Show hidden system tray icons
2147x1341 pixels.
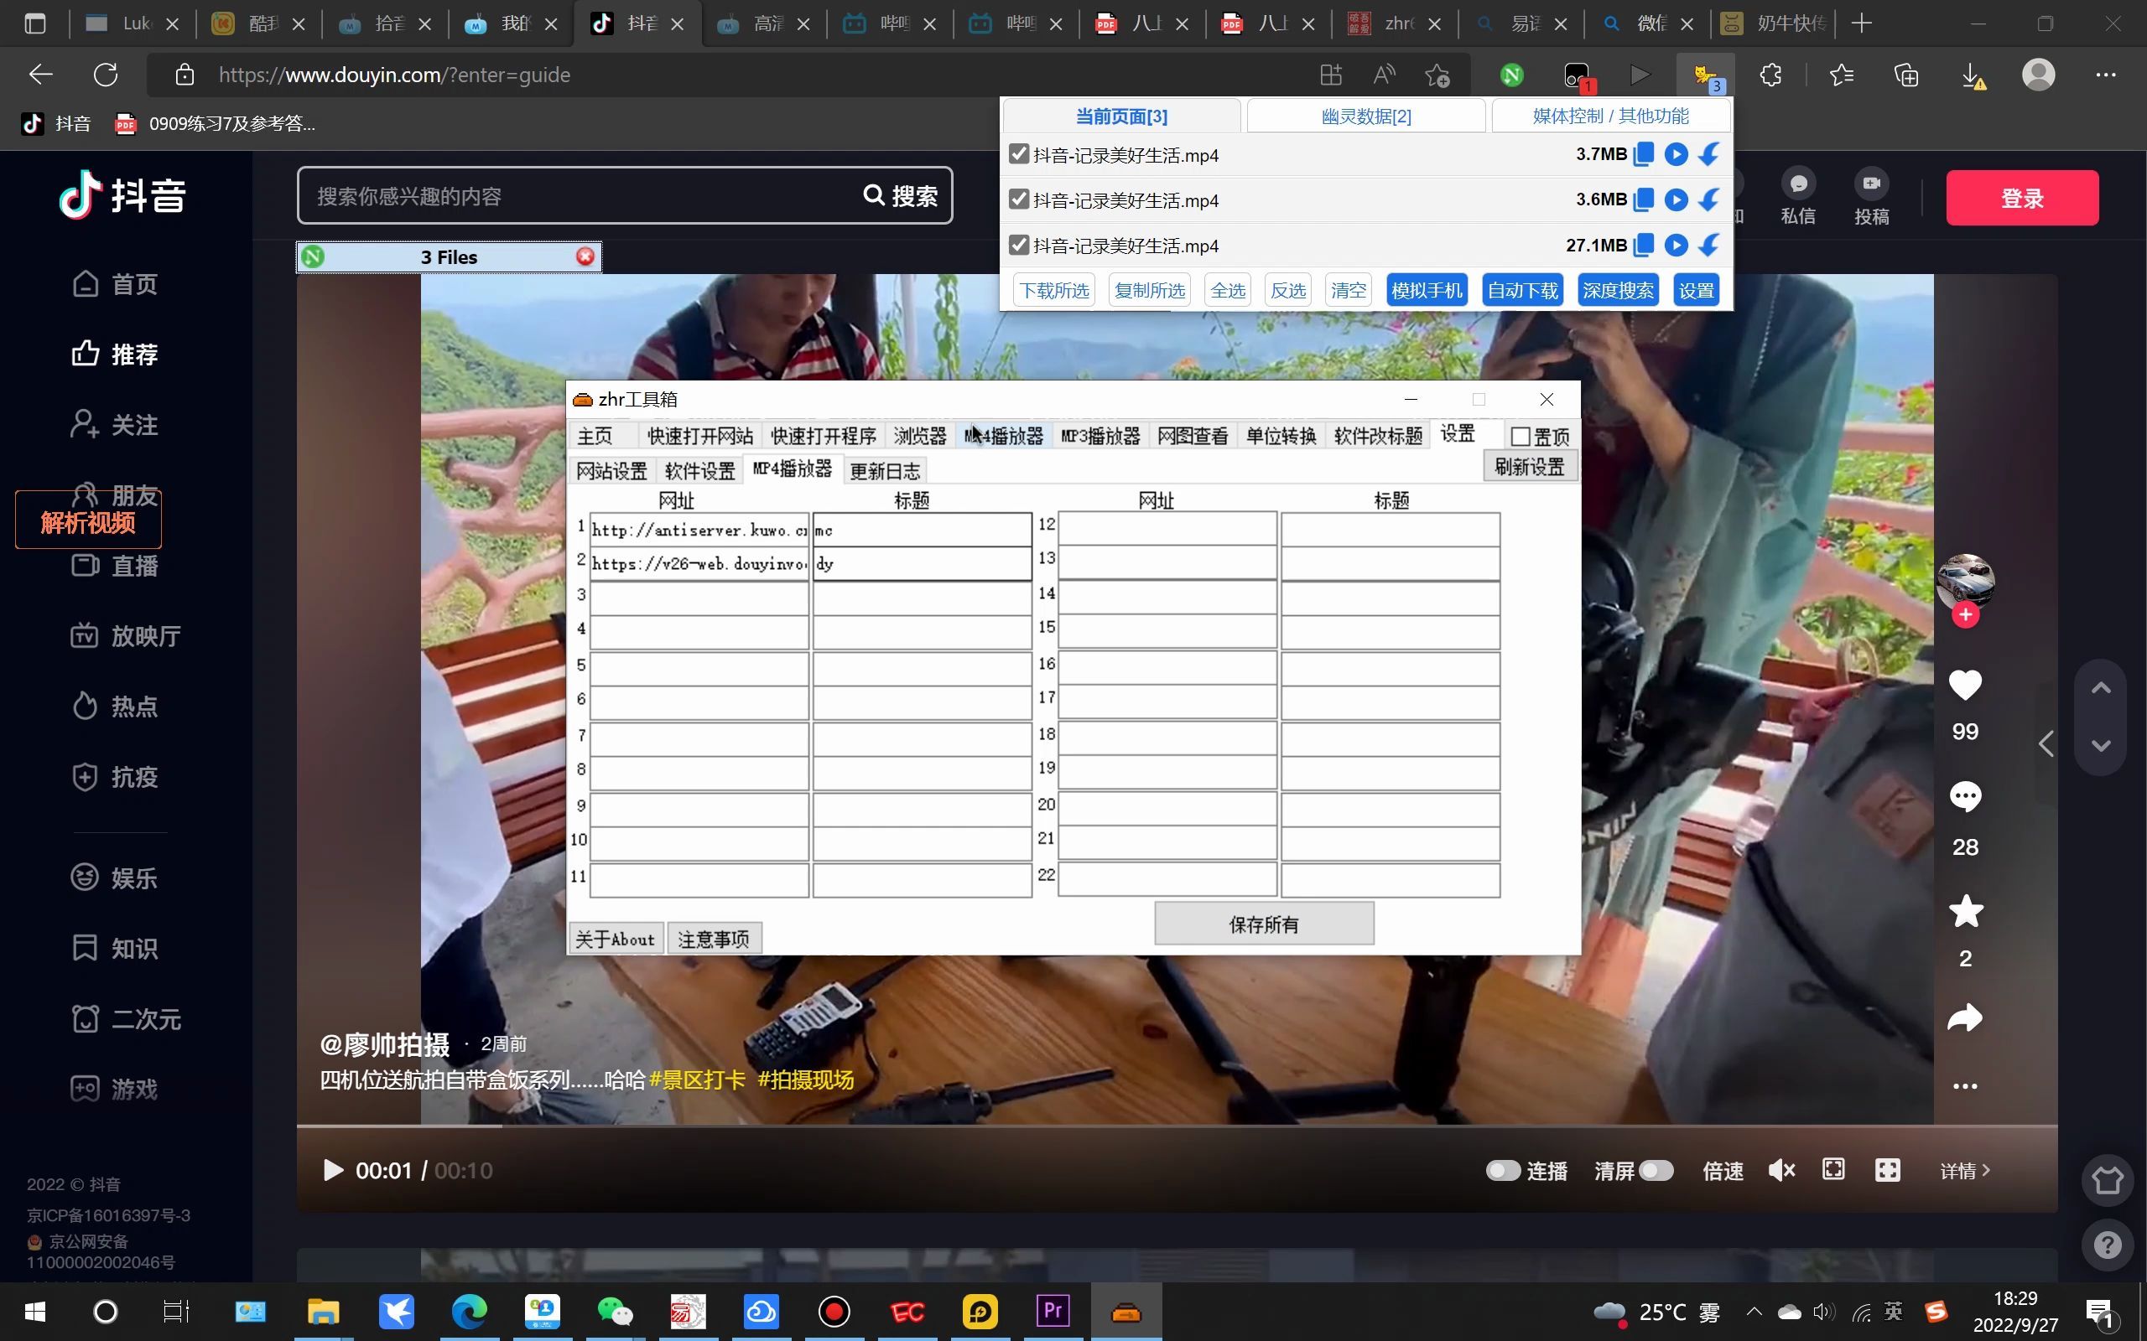(1754, 1312)
